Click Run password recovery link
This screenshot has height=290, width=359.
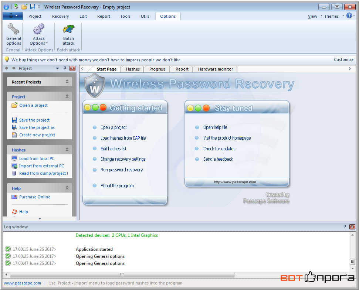(122, 170)
